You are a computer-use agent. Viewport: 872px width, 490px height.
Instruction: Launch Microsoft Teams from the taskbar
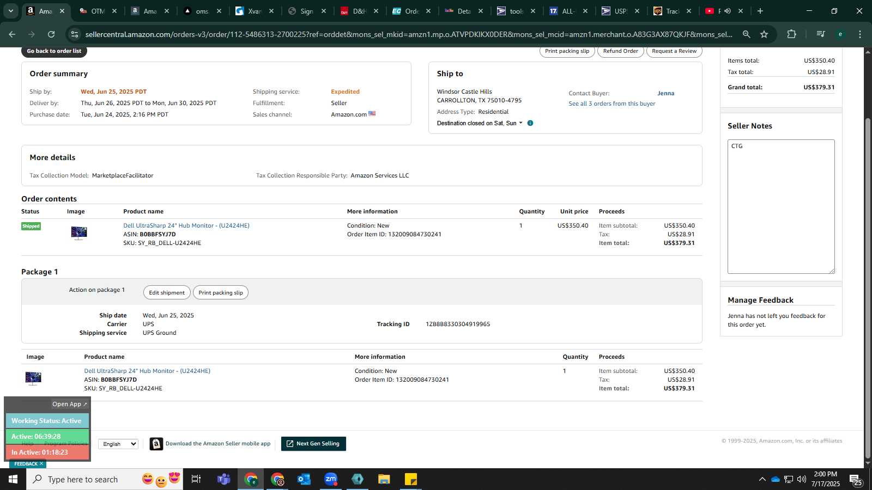[223, 479]
